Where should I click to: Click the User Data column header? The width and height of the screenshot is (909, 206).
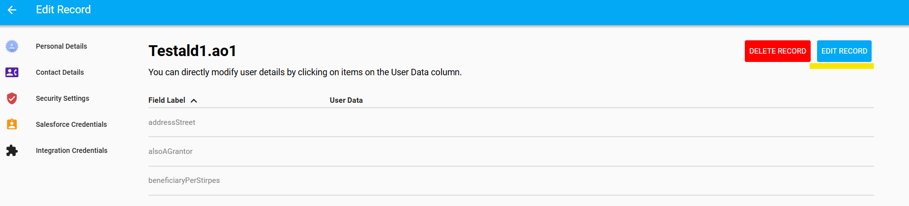coord(346,100)
